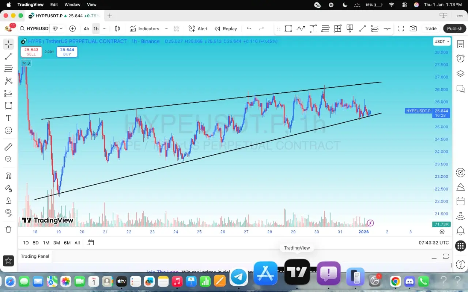Screen dimensions: 468x292
Task: Click the trash icon to remove drawings
Action: click(8, 229)
